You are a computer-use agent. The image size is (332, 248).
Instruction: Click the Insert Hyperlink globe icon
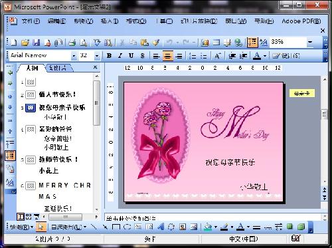pyautogui.click(x=238, y=43)
